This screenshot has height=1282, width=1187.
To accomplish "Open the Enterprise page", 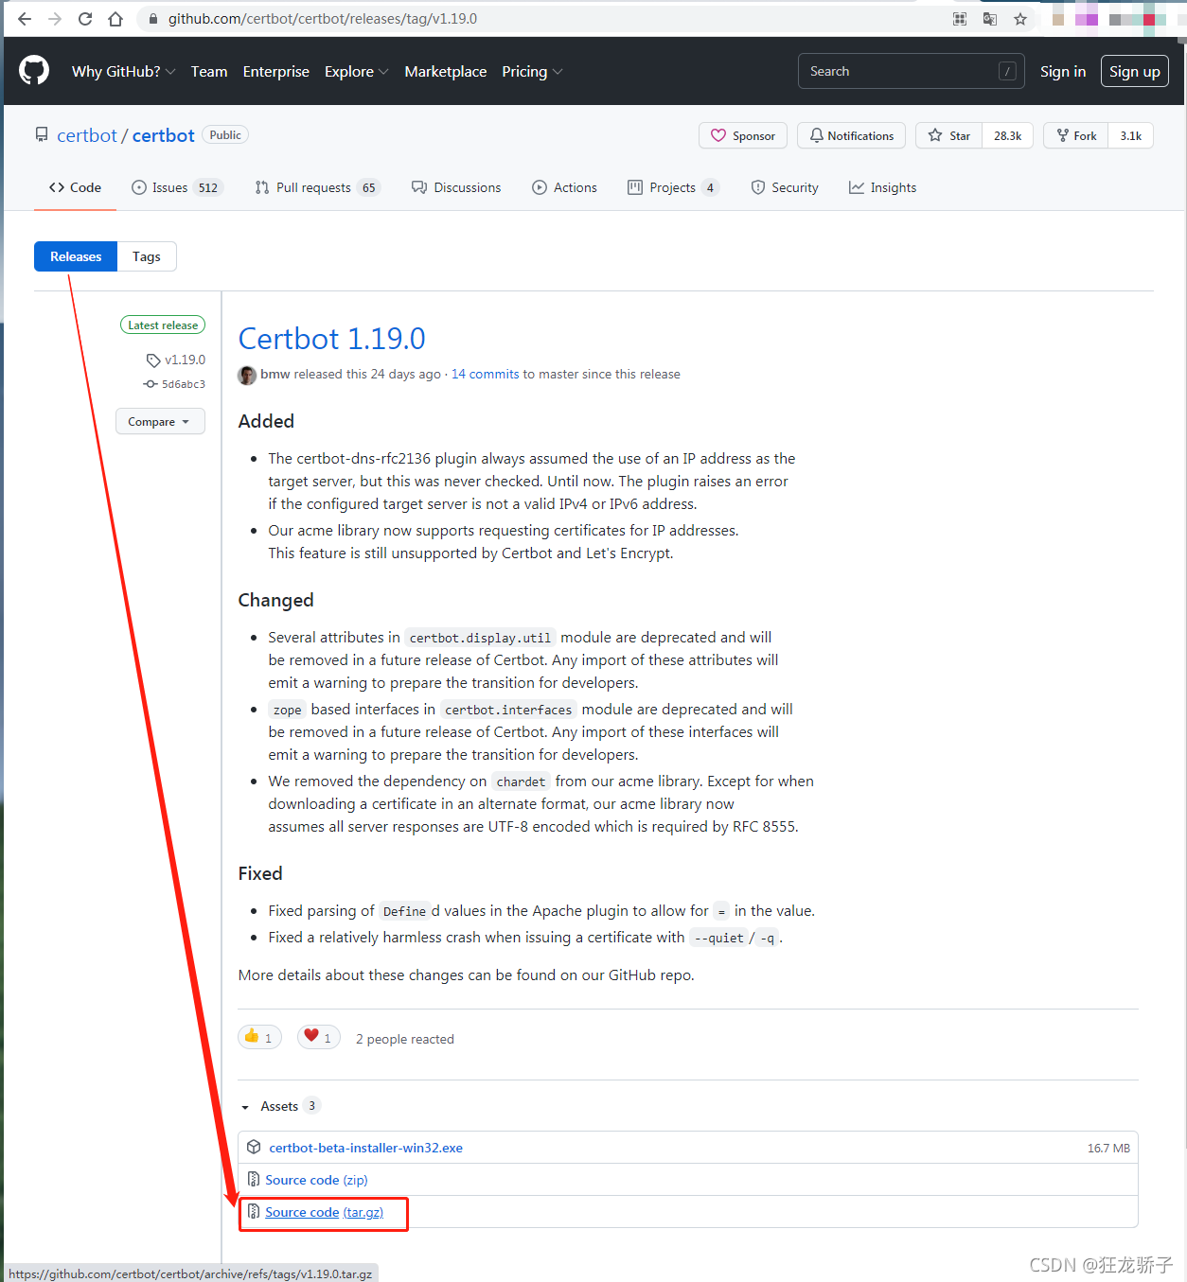I will point(276,72).
